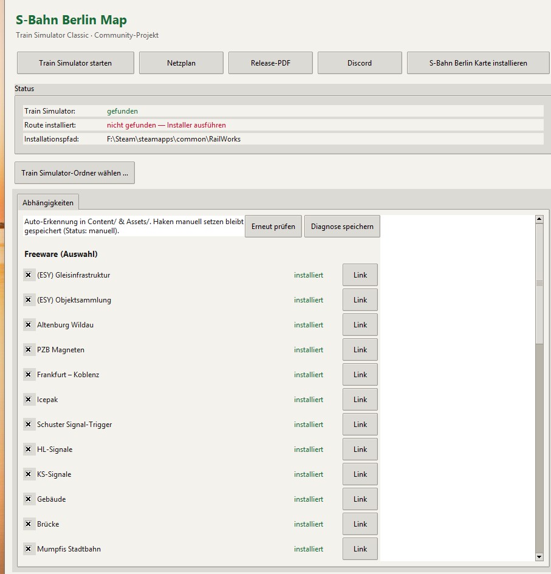Click Diagnose speichern button
This screenshot has width=551, height=574.
click(342, 226)
